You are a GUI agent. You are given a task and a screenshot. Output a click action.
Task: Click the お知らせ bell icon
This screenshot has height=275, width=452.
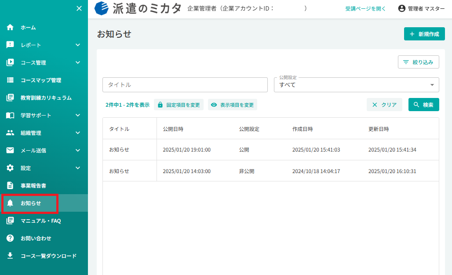point(10,203)
